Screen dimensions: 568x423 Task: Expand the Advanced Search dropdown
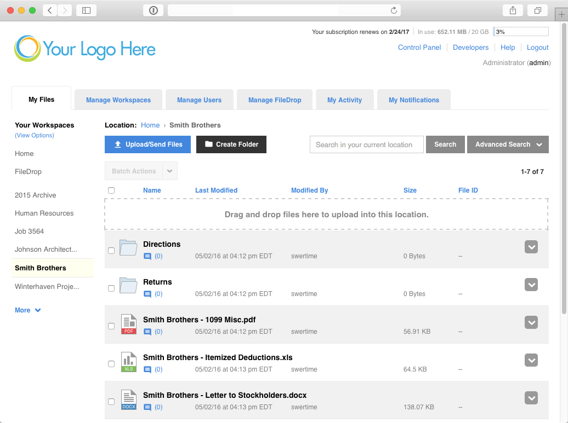click(508, 144)
